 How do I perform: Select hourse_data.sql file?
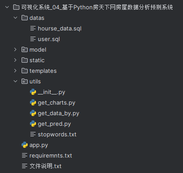[59, 29]
